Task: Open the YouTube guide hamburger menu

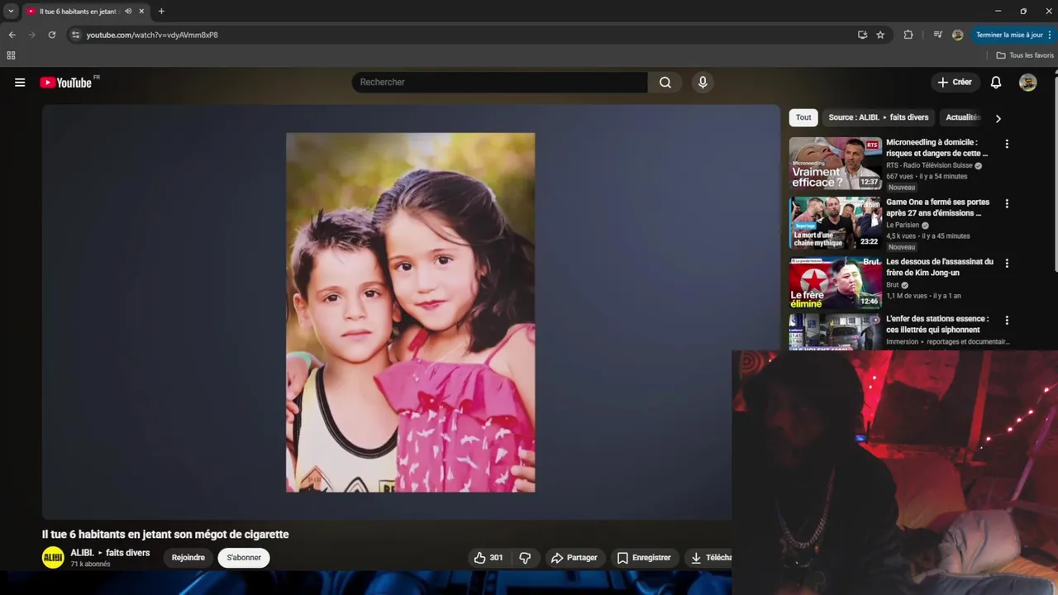Action: (x=20, y=83)
